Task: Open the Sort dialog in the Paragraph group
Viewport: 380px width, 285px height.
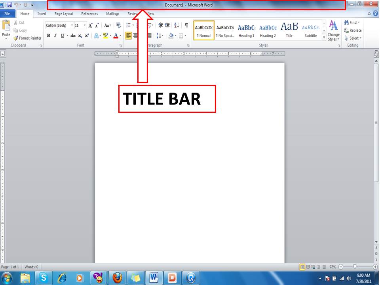Action: (x=176, y=25)
